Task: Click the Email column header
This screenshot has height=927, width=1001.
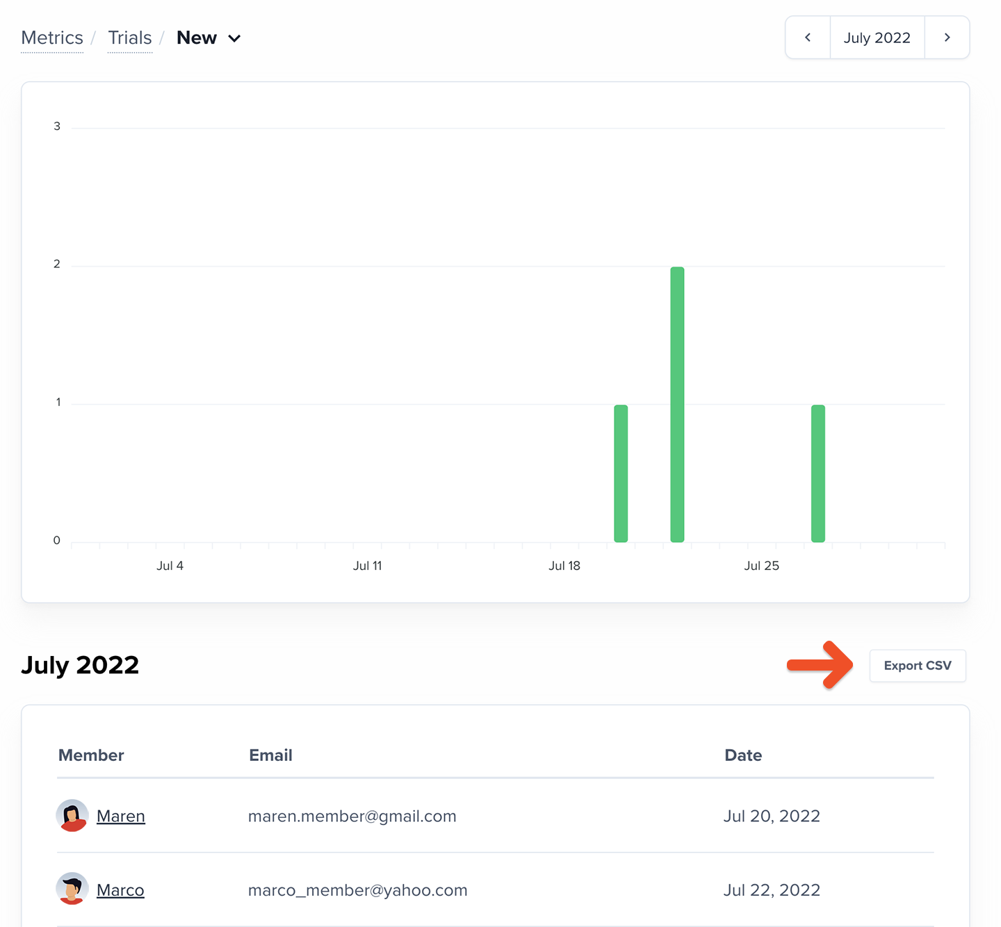Action: coord(270,755)
